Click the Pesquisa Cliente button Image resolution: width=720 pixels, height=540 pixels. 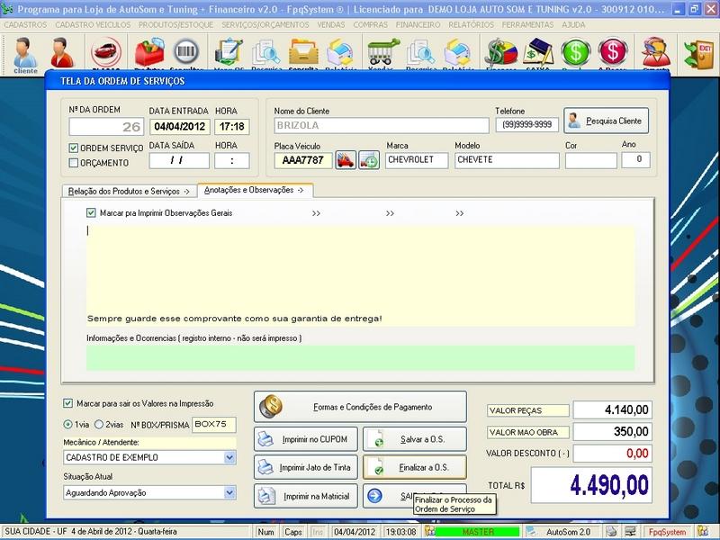606,121
